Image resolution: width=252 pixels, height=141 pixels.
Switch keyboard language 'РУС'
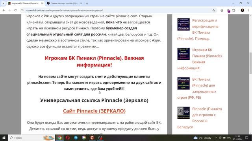(229, 138)
